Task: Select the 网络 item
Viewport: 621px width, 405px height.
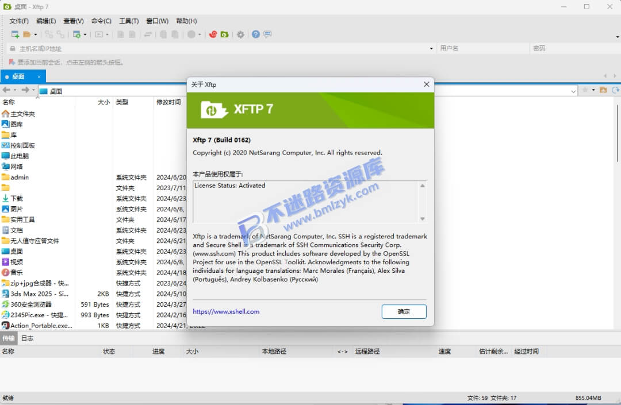Action: click(x=12, y=167)
